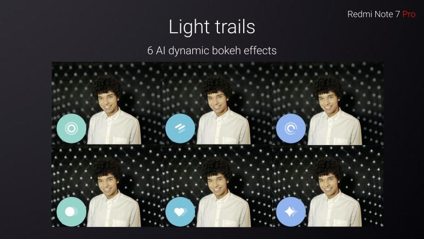Choose the slanted streaks light trail icon

[180, 128]
